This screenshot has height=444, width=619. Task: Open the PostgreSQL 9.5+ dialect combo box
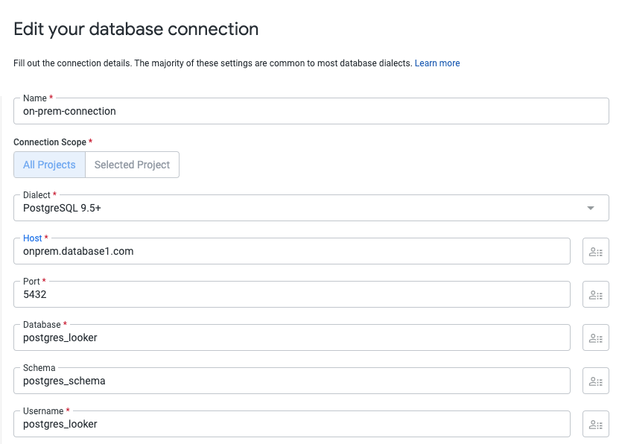coord(298,209)
